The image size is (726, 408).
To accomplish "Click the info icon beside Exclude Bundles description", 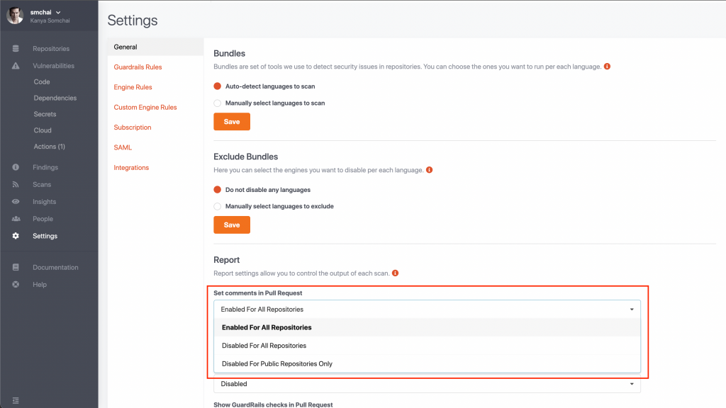I will tap(429, 170).
